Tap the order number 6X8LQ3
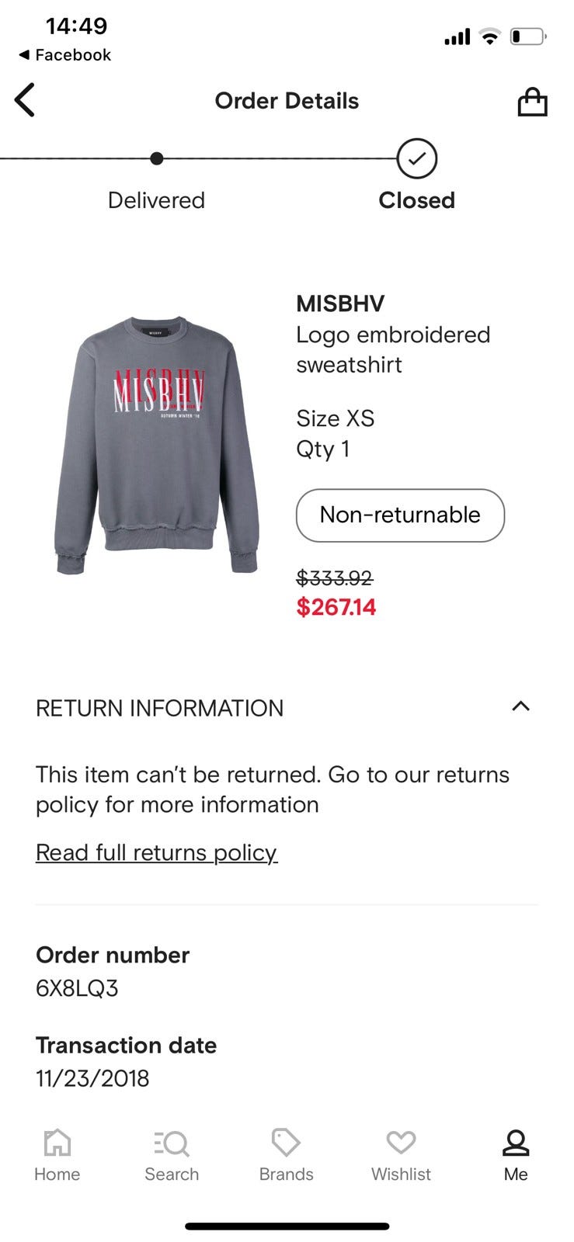The width and height of the screenshot is (574, 1242). [77, 988]
